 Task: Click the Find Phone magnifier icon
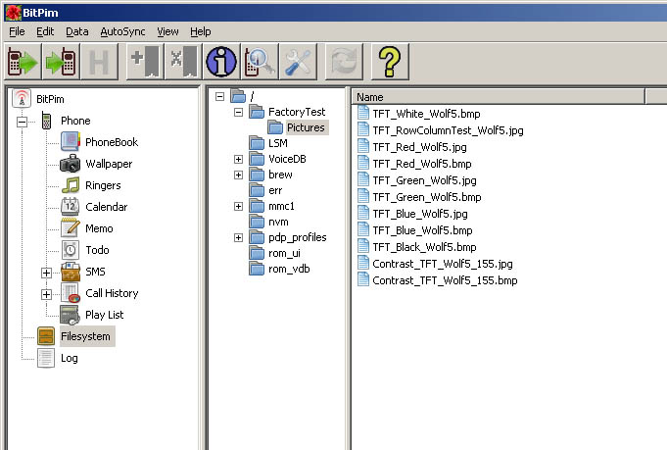click(260, 62)
